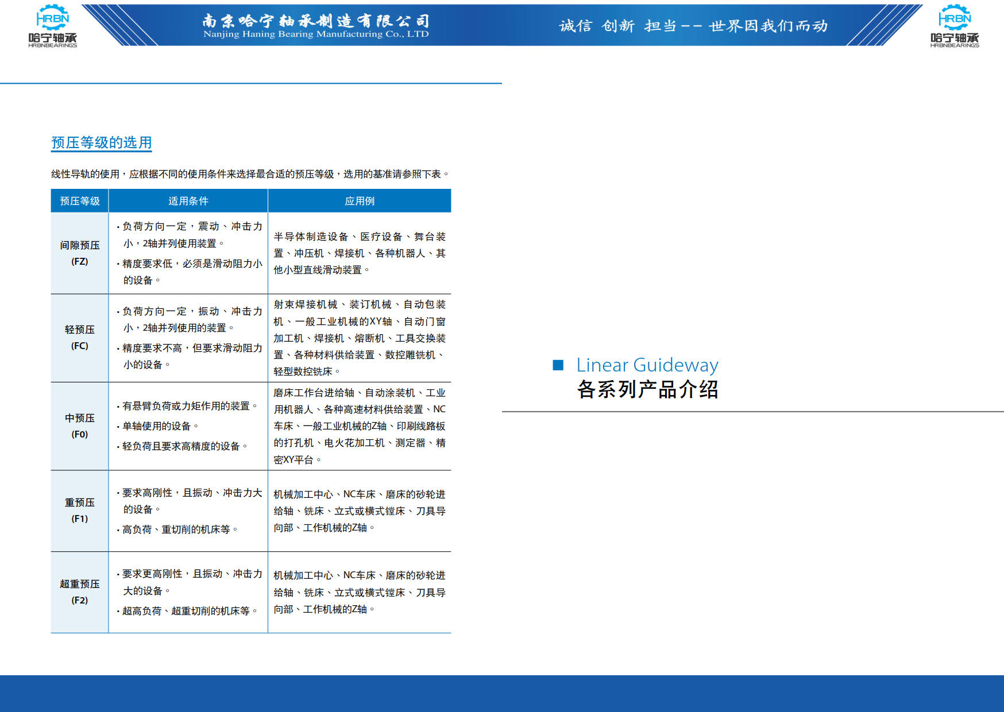This screenshot has width=1004, height=712.
Task: Click the FZ example cell 半导体制造设备
Action: tap(360, 253)
